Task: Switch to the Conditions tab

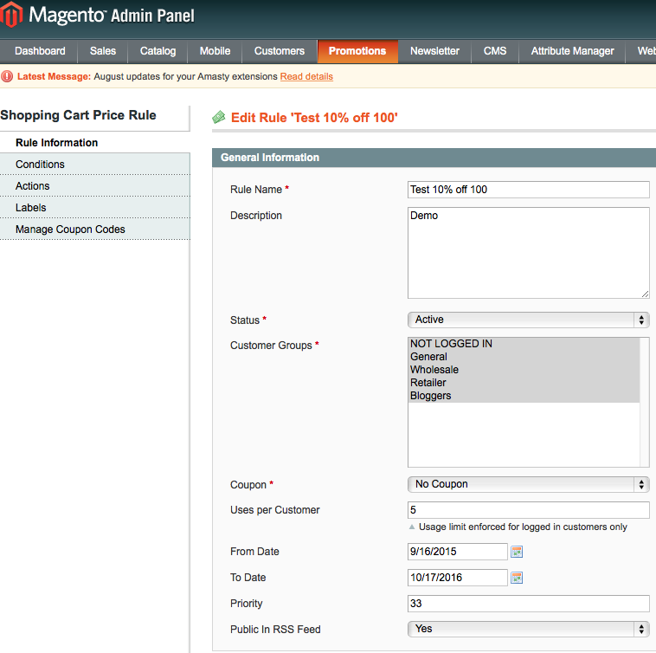Action: pyautogui.click(x=95, y=164)
